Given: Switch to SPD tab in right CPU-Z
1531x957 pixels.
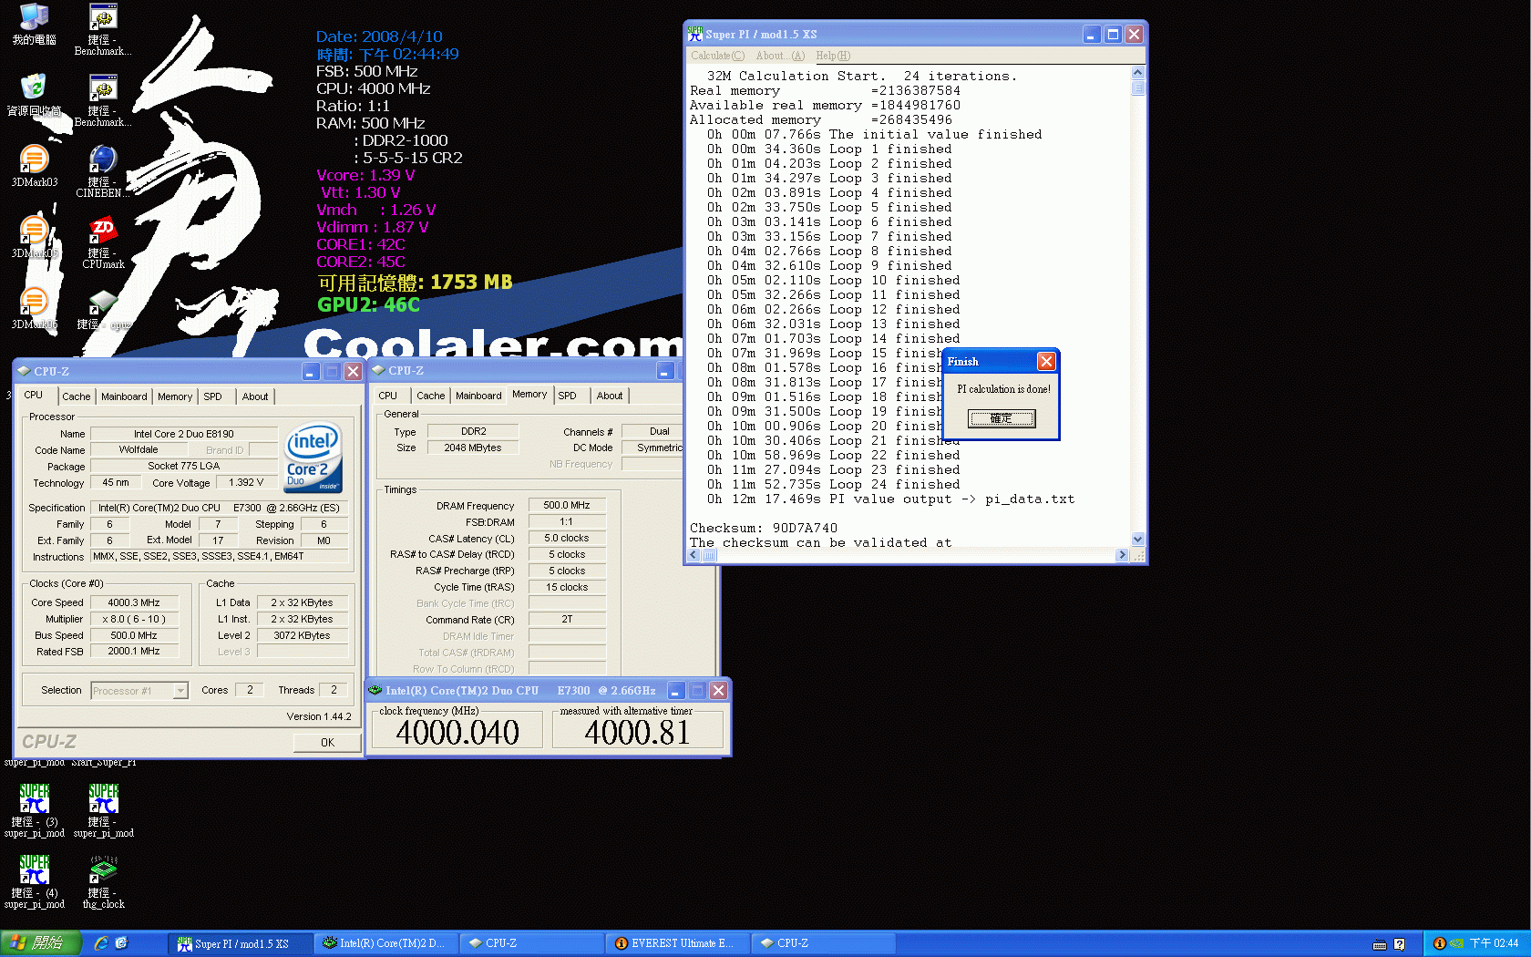Looking at the screenshot, I should [x=567, y=396].
